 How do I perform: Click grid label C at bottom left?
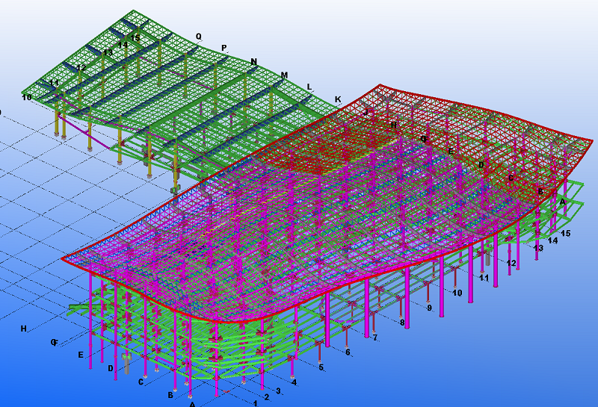(x=141, y=382)
